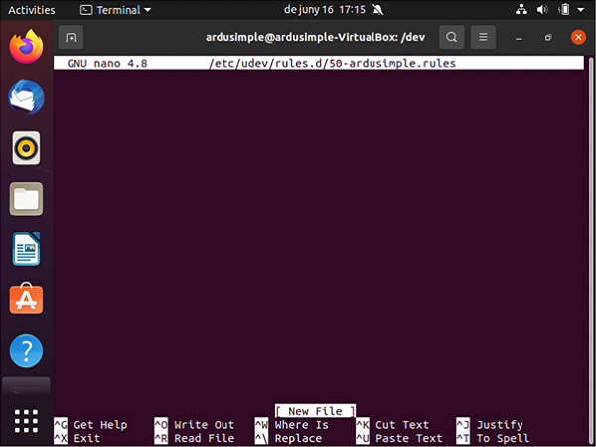Viewport: 596px width, 447px height.
Task: Open Rhythmbox music player
Action: (27, 148)
